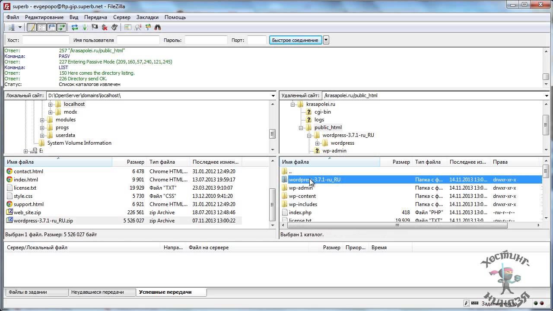Click the disconnect from server icon
Screen dimensions: 553x311
click(105, 27)
